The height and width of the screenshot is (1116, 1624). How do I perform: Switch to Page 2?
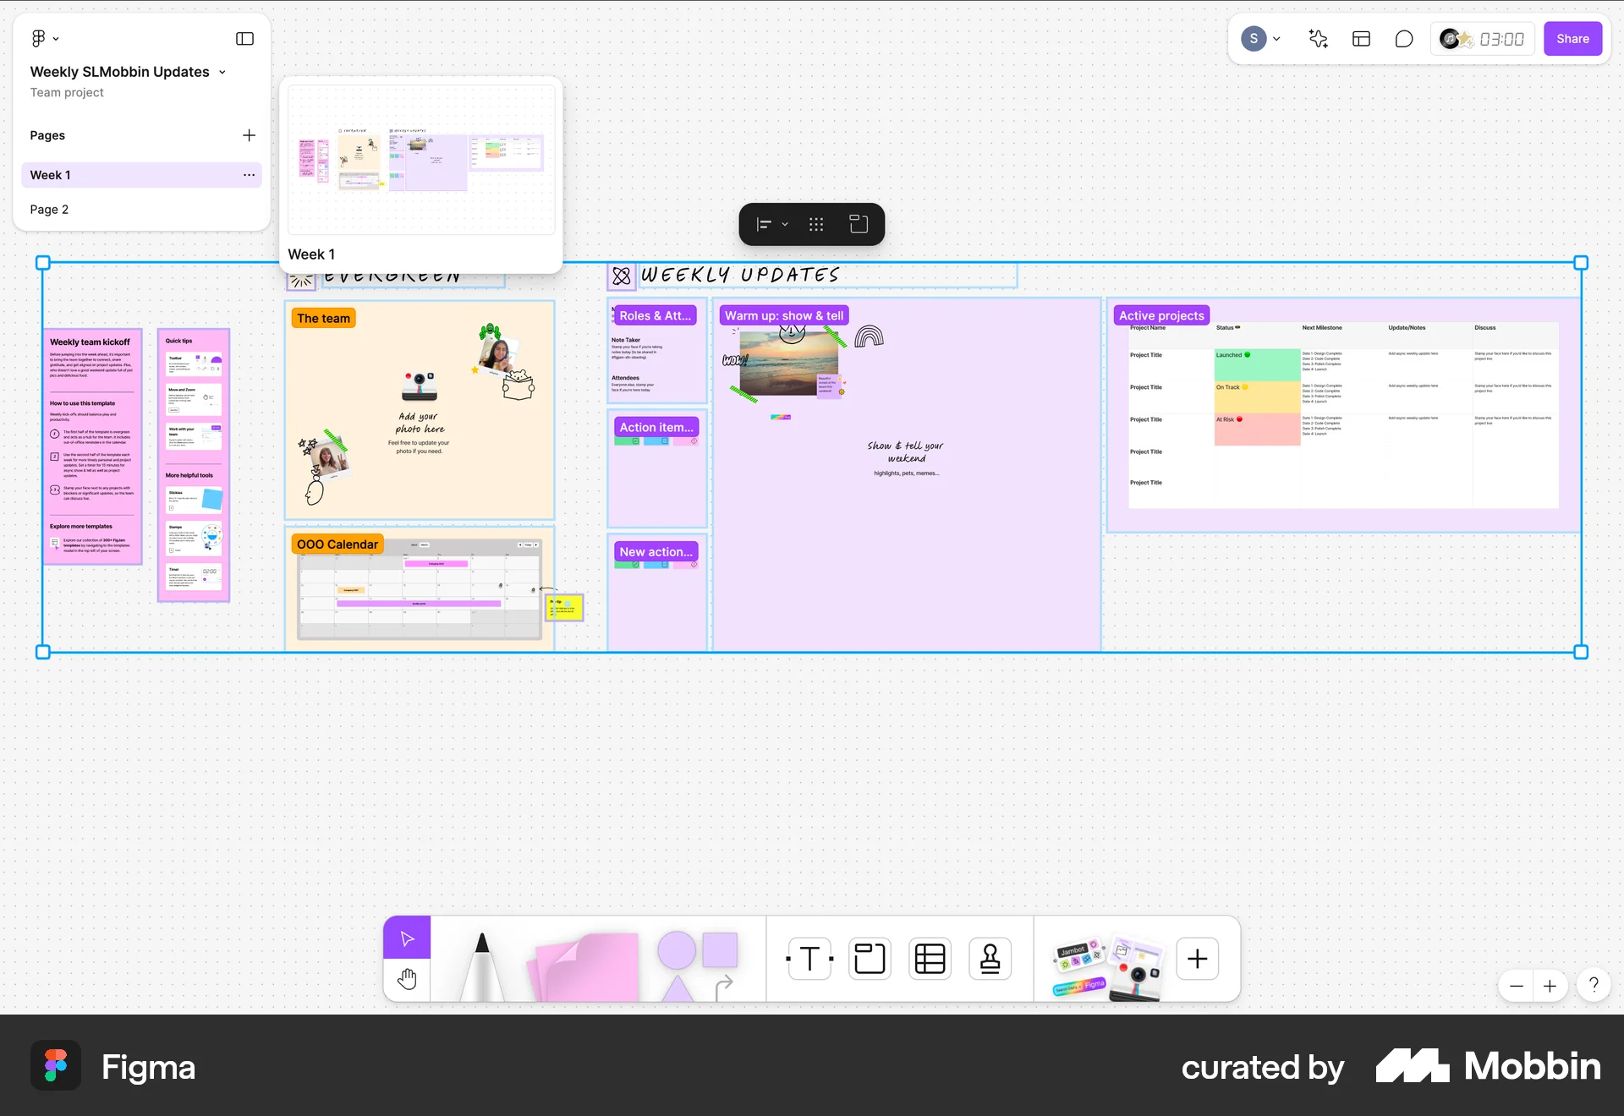click(49, 209)
